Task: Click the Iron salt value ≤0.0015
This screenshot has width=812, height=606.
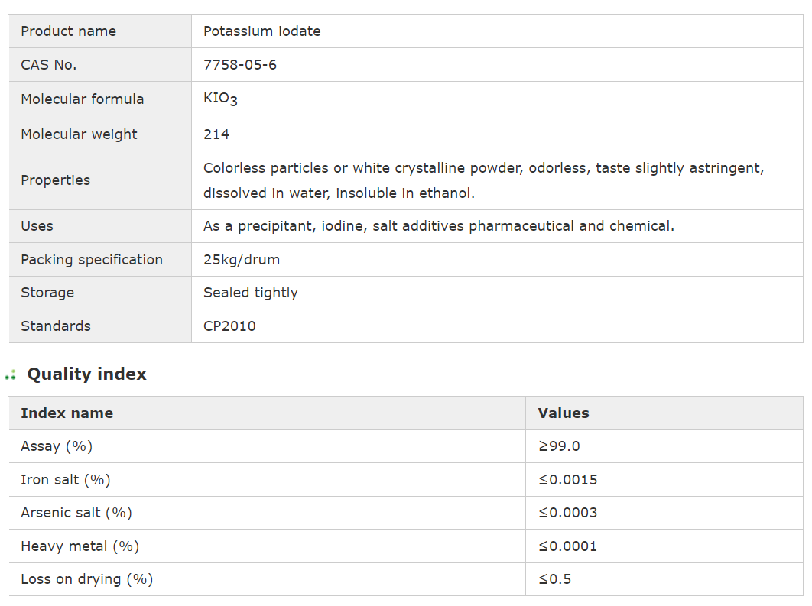Action: tap(568, 480)
